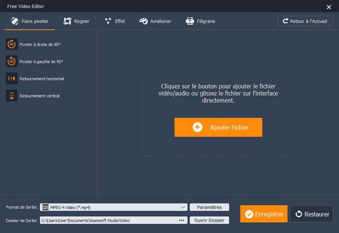The width and height of the screenshot is (339, 233).
Task: Click the vertical flip icon
Action: click(x=11, y=96)
